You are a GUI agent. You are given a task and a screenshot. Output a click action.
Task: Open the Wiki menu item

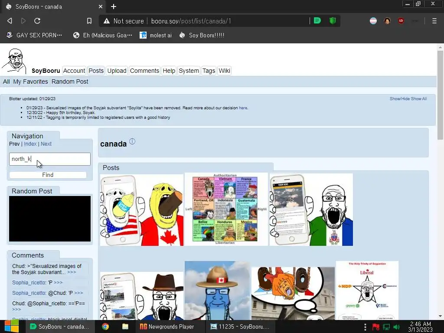224,71
